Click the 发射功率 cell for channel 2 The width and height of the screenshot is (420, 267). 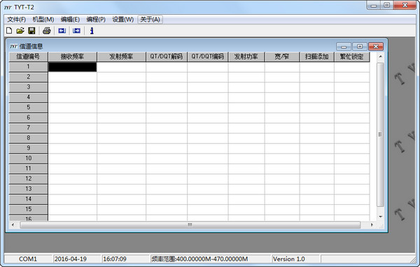(246, 77)
